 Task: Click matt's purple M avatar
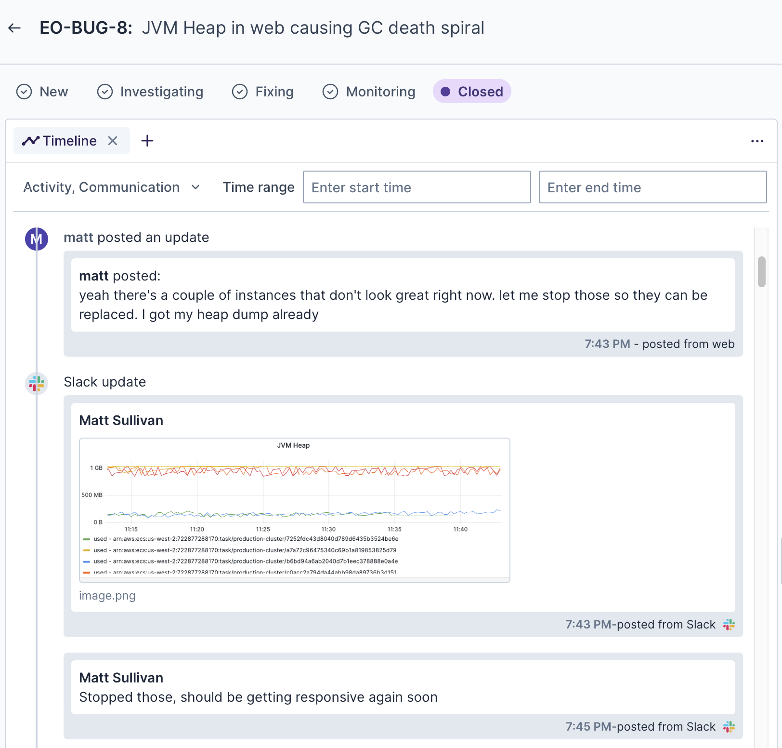click(x=37, y=239)
